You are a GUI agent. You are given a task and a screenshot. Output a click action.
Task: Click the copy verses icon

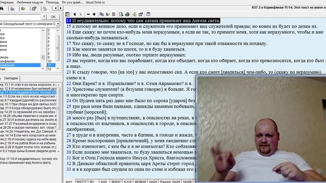[101, 14]
